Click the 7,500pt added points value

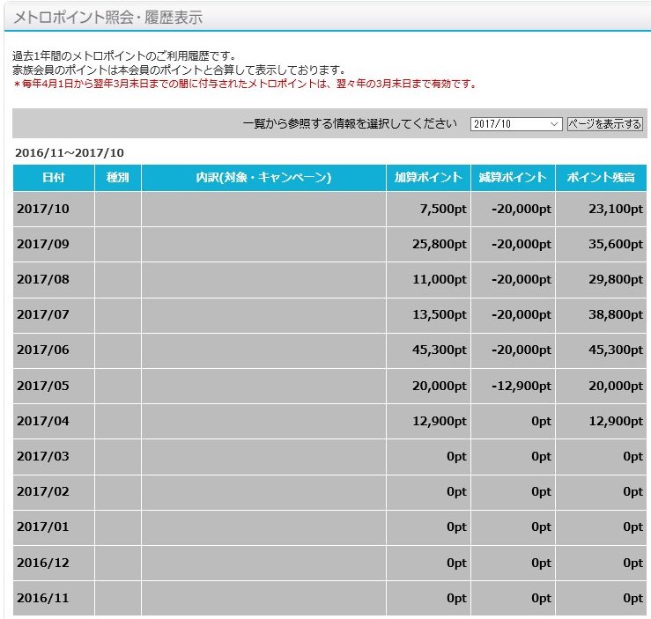(443, 209)
